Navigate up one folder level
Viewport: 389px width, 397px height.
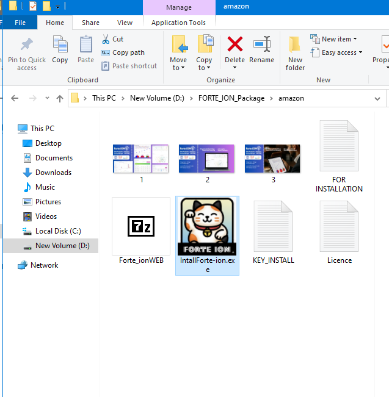coord(60,98)
